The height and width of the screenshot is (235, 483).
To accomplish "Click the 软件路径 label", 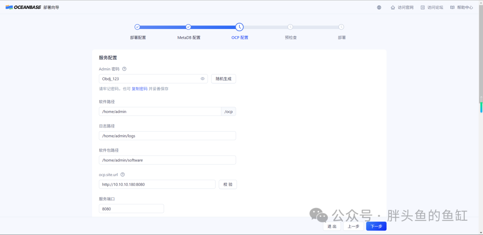I will click(106, 102).
